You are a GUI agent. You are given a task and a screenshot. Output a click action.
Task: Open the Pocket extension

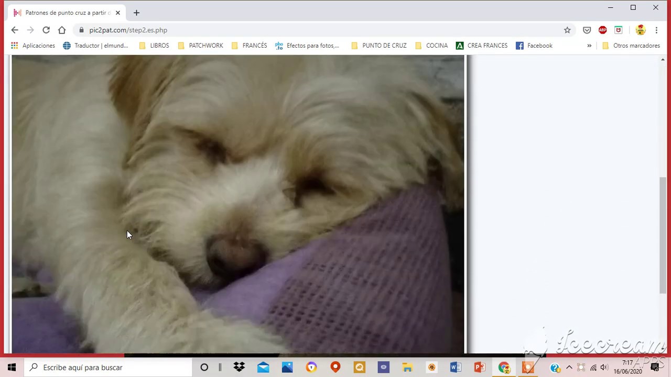click(587, 30)
